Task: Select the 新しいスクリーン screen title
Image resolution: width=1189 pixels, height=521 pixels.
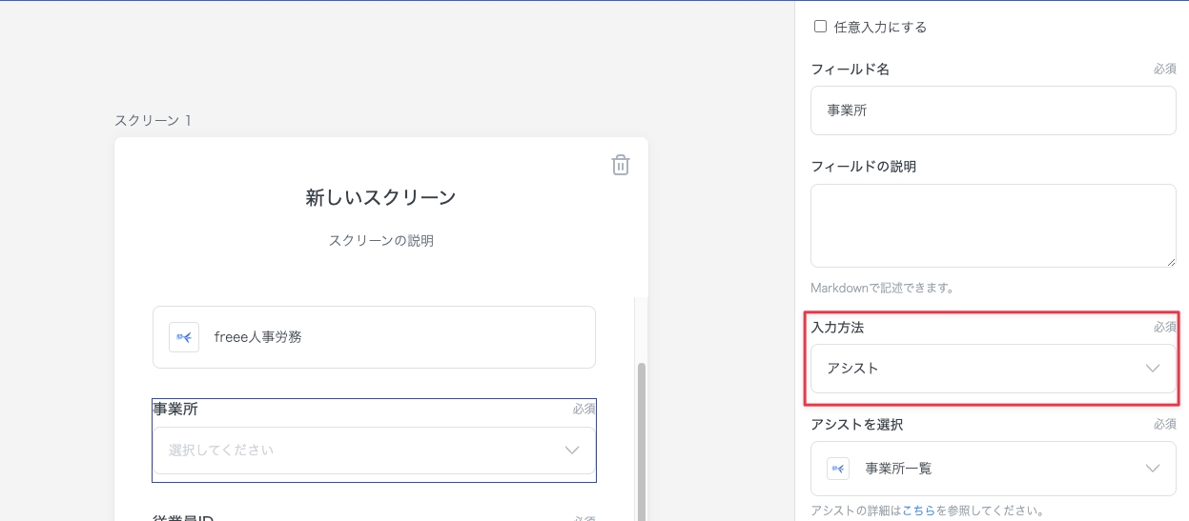Action: (x=380, y=198)
